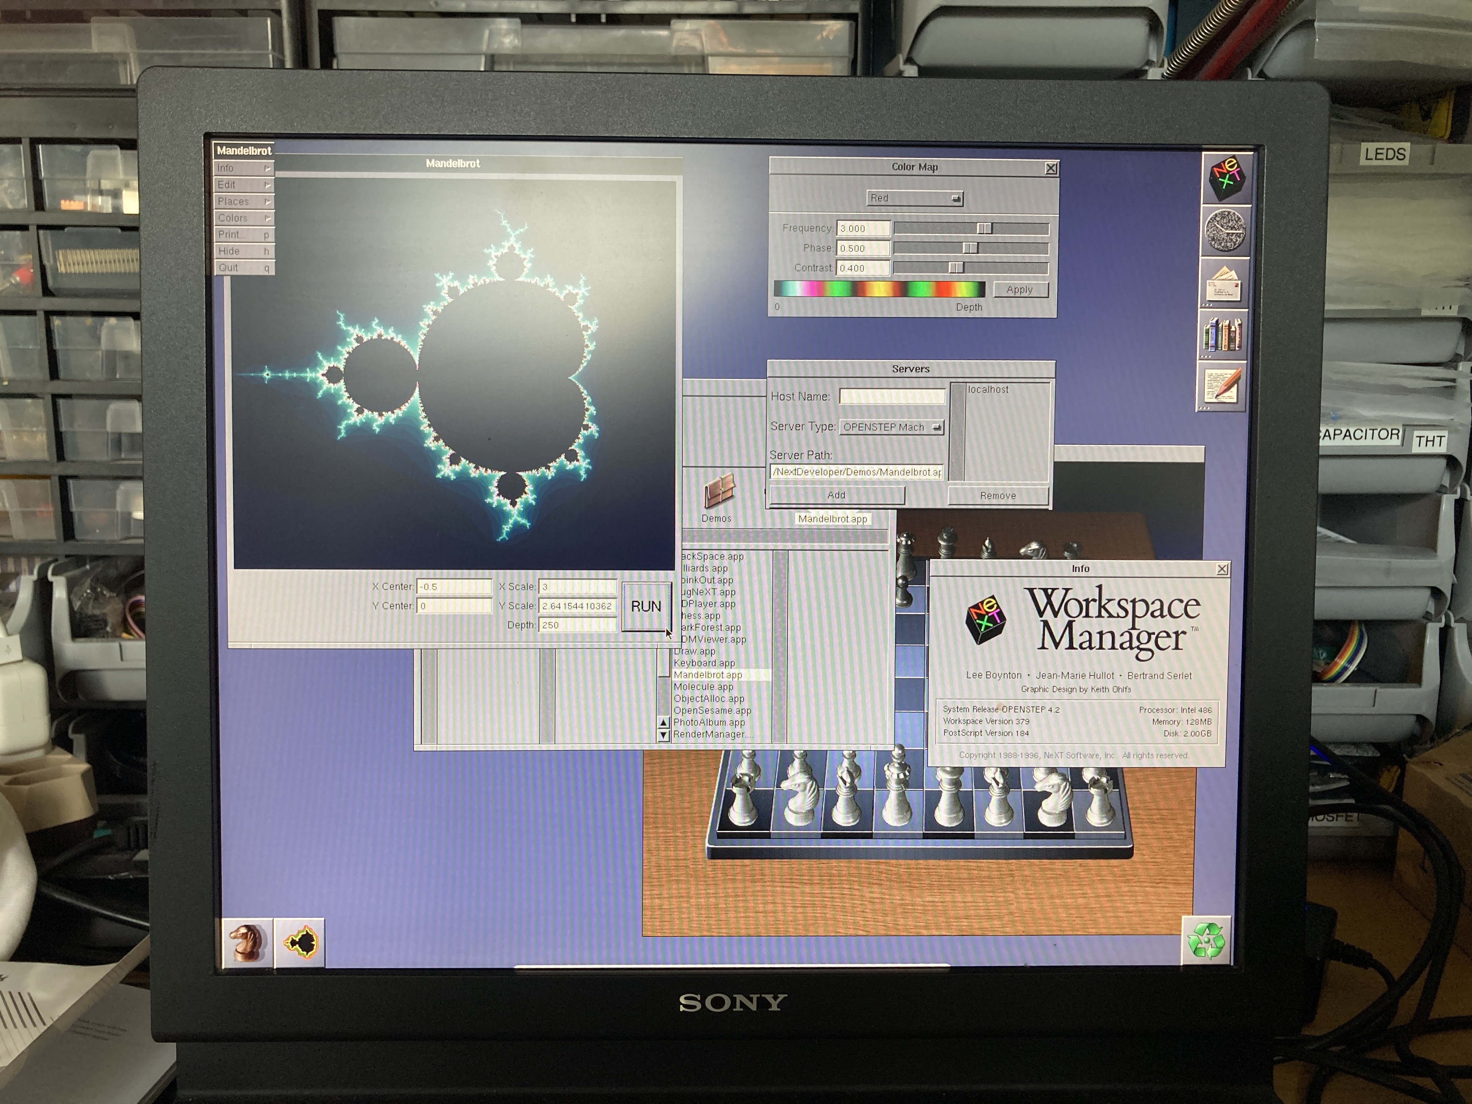Select Molecule.app in the file list

pyautogui.click(x=704, y=687)
